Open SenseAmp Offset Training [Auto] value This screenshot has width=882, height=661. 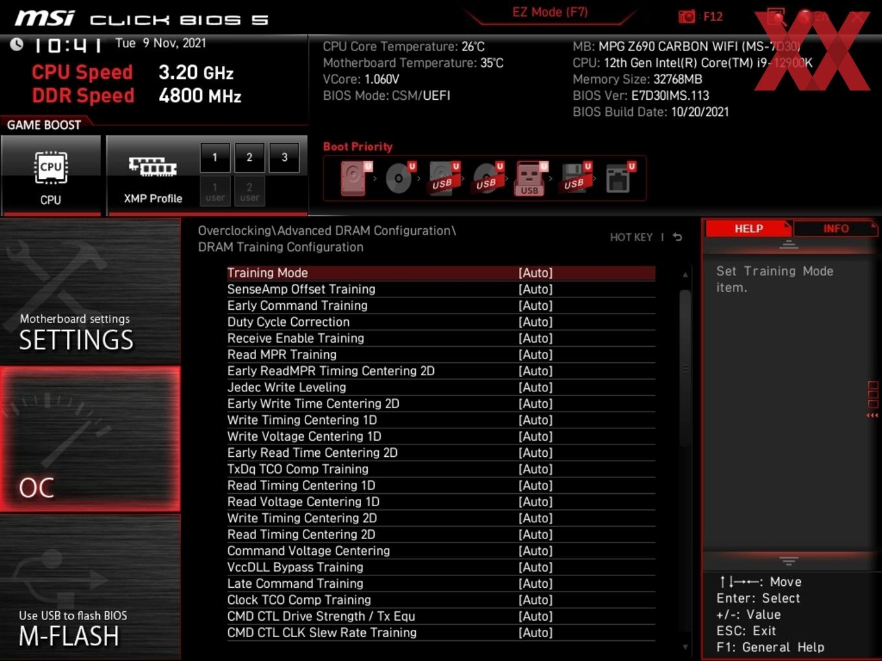(535, 289)
